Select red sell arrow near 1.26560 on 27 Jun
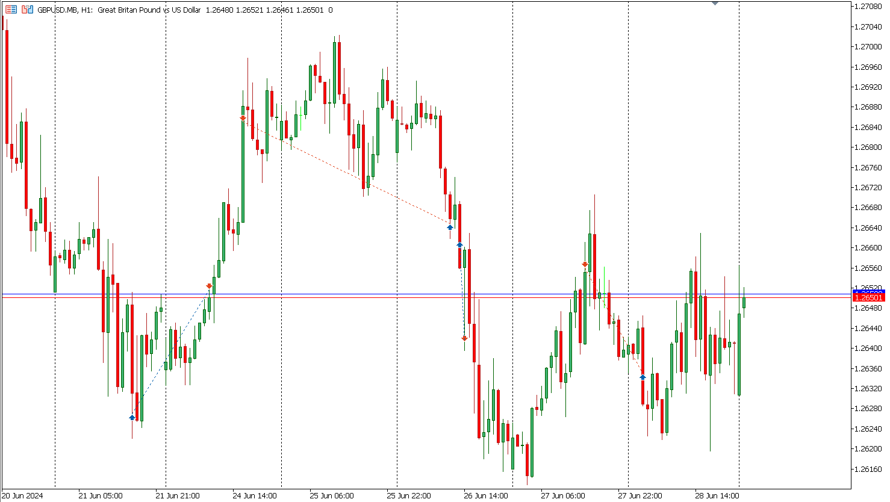The height and width of the screenshot is (502, 890). tap(585, 264)
